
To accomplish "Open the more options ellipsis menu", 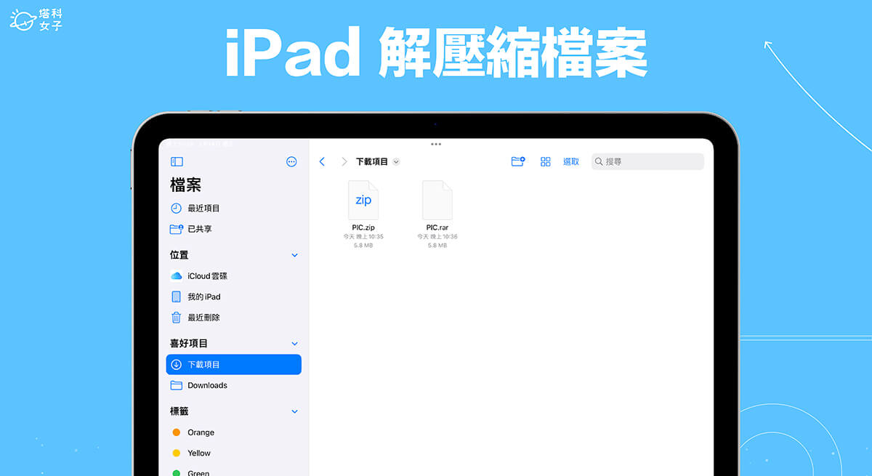I will coord(291,162).
